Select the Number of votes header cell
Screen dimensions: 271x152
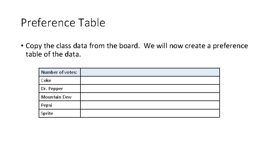(x=60, y=72)
